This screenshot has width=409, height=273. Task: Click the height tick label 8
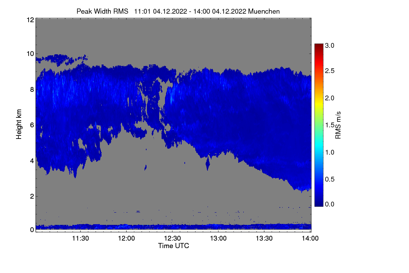(x=32, y=89)
